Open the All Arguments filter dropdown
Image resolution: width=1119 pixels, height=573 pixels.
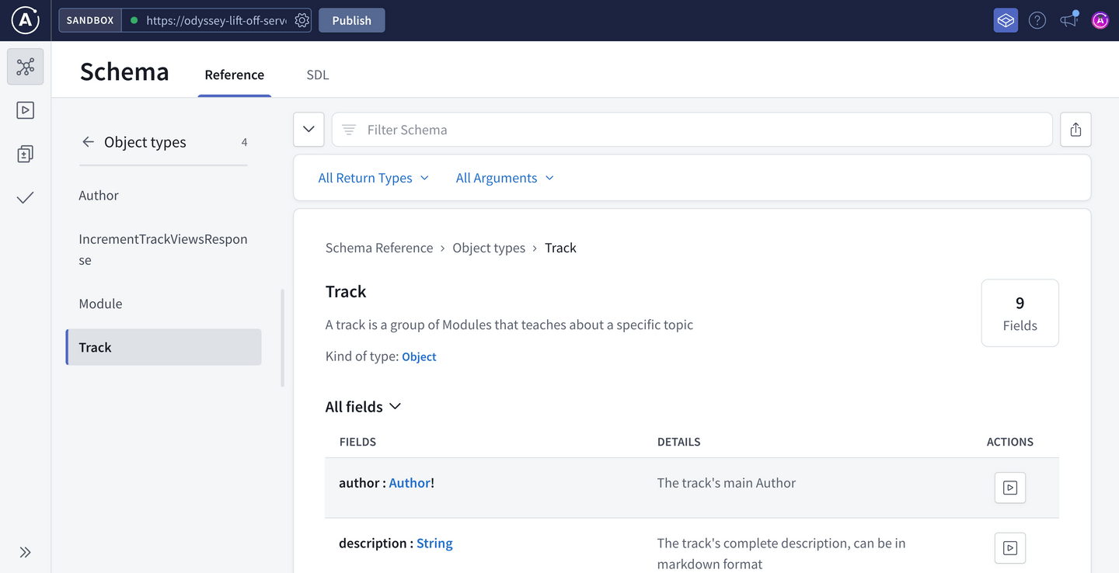(504, 178)
